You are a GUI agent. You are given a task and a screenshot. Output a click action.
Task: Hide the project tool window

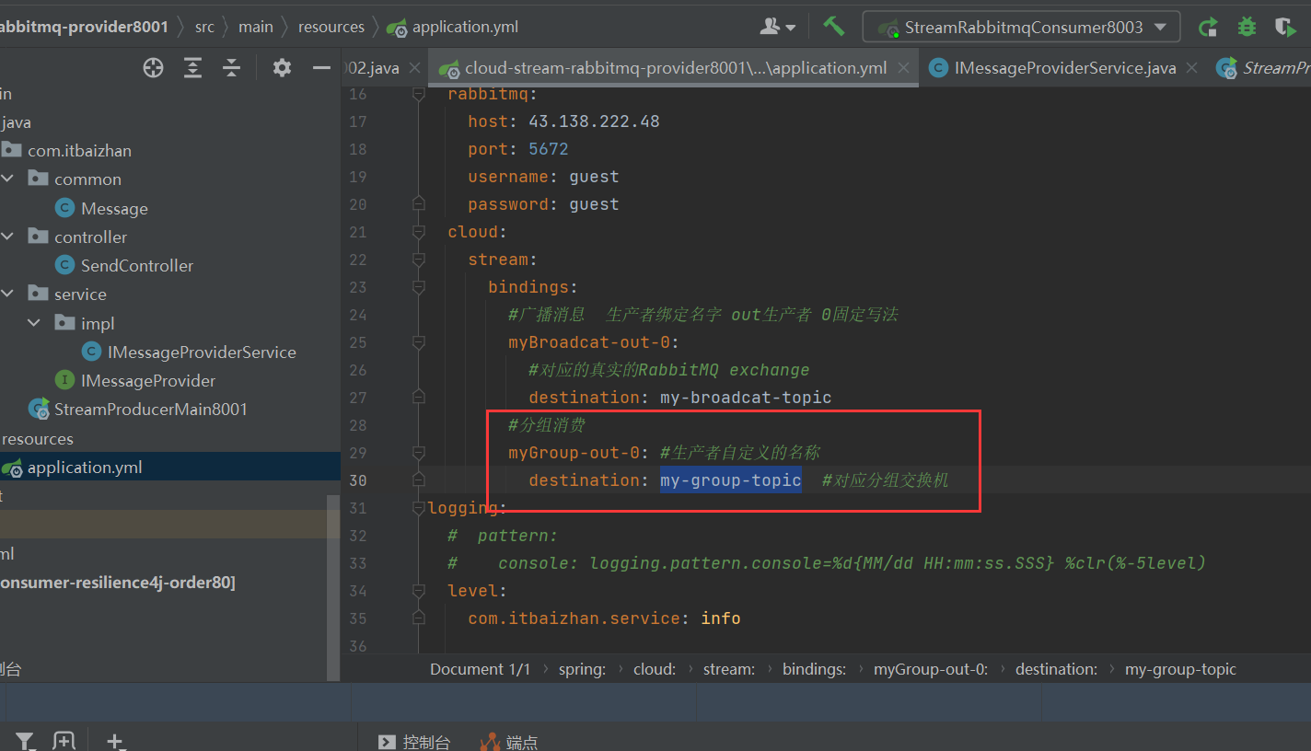[321, 67]
